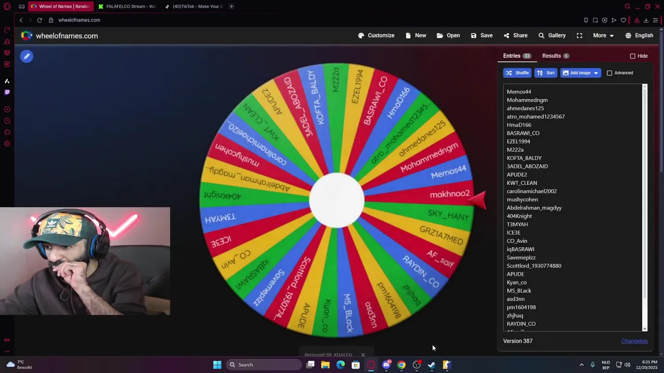Screen dimensions: 664x373
Task: Enter fullscreen mode via the expand icon
Action: coord(579,35)
